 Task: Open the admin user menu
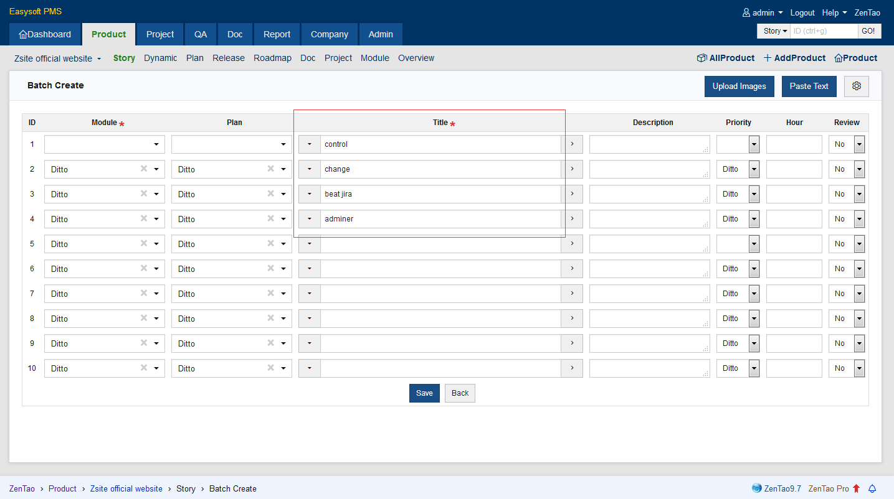[x=763, y=12]
